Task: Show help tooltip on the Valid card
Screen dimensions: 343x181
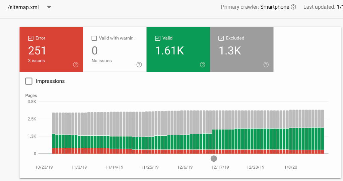Action: pos(203,65)
